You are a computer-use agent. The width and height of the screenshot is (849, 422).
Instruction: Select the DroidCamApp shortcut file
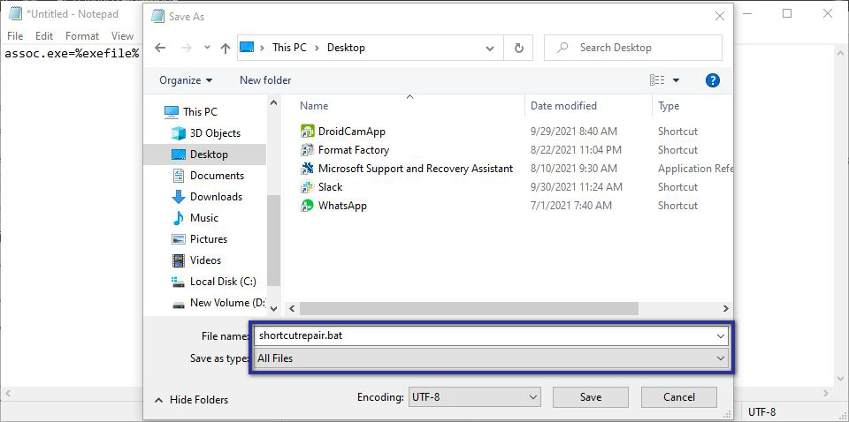(351, 132)
